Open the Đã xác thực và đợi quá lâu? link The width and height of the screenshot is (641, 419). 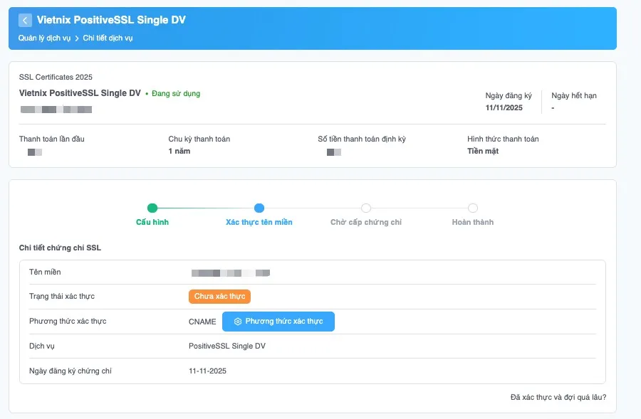558,398
